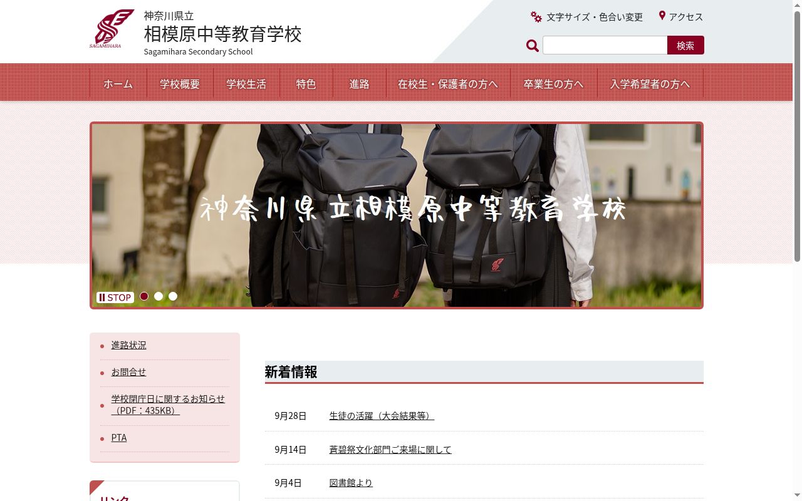Image resolution: width=802 pixels, height=501 pixels.
Task: Go to ホーム in the navigation bar
Action: click(x=118, y=84)
